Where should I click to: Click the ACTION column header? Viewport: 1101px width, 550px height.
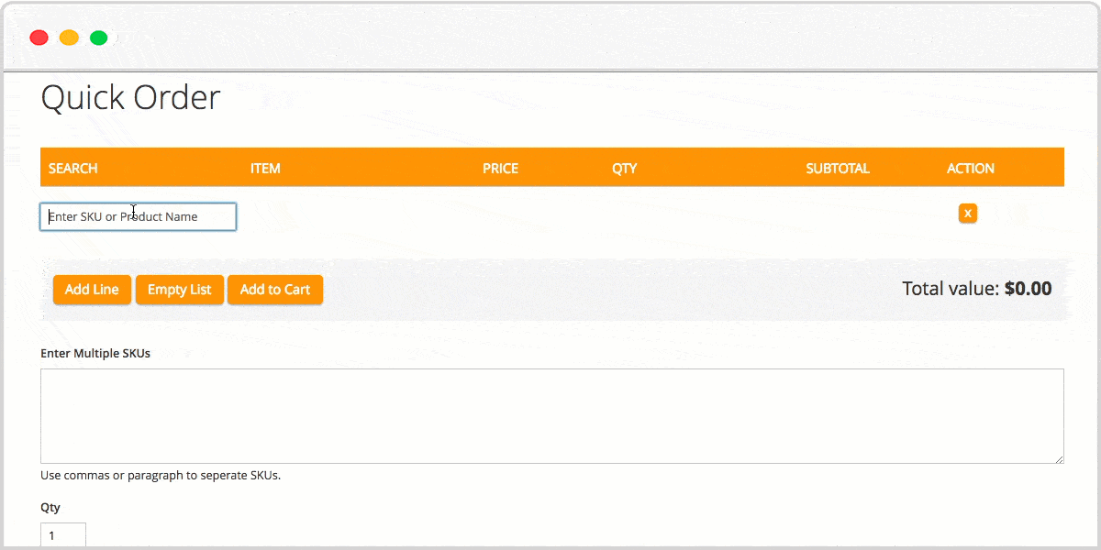coord(971,169)
